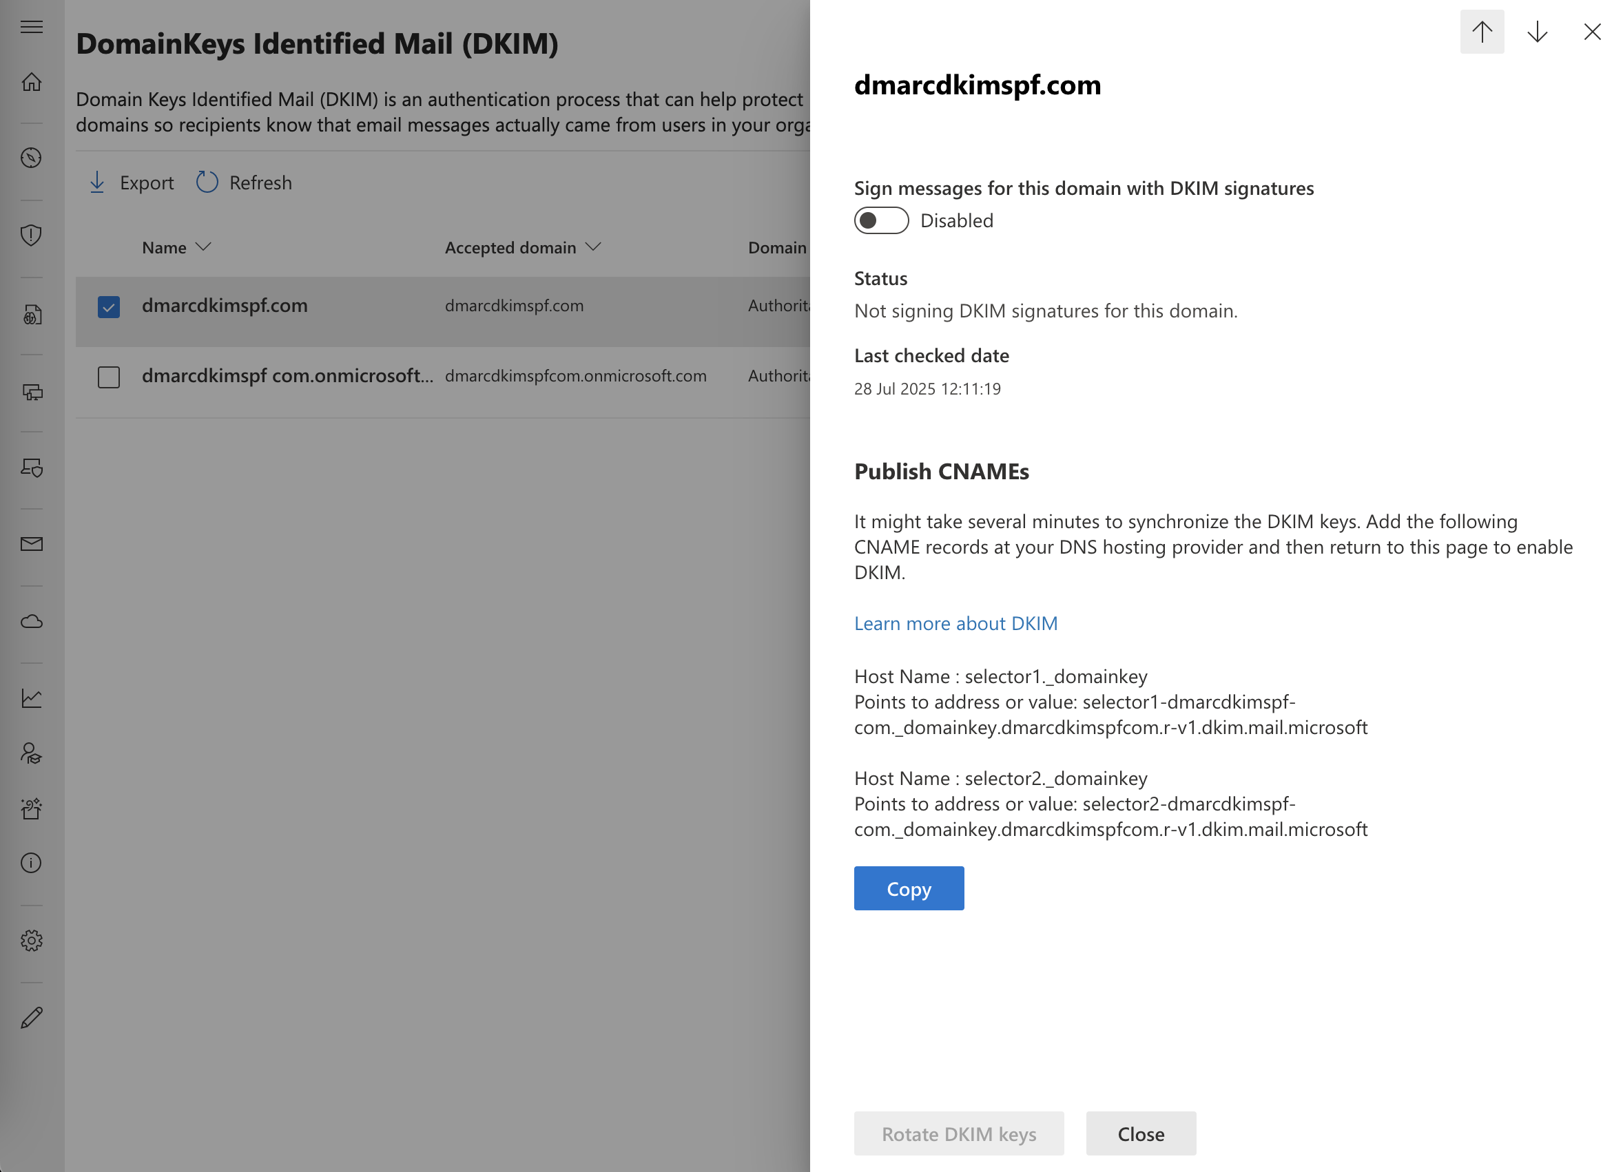Go to Home in sidebar
This screenshot has height=1172, width=1623.
32,81
